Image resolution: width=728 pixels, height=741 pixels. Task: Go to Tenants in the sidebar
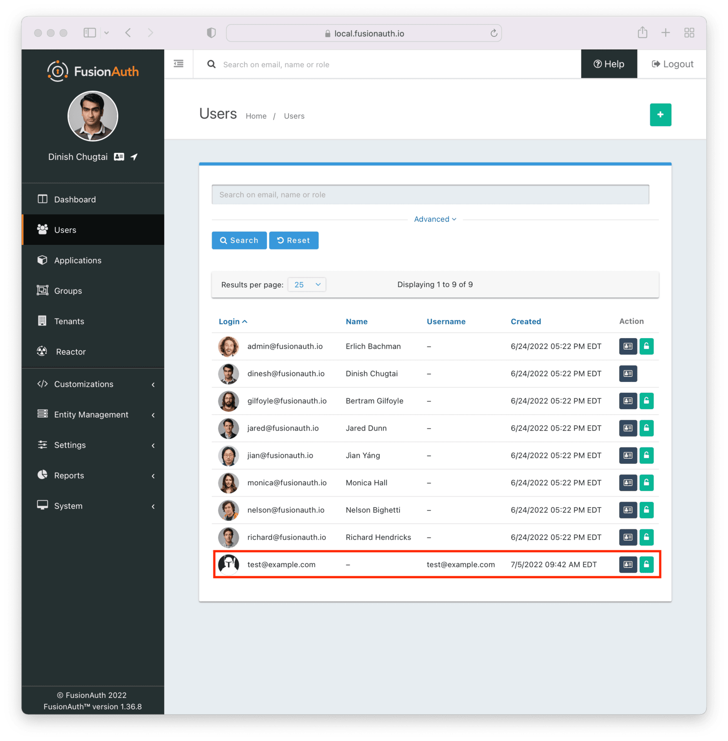pyautogui.click(x=69, y=321)
